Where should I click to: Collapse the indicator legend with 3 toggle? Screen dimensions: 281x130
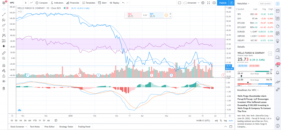pos(19,11)
